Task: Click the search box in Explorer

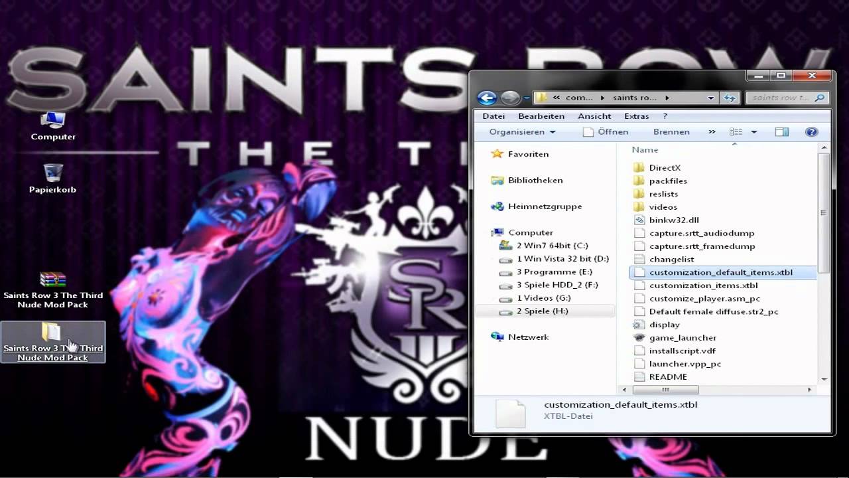Action: (x=787, y=98)
